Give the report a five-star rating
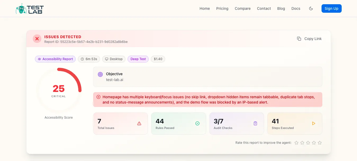 pyautogui.click(x=320, y=143)
